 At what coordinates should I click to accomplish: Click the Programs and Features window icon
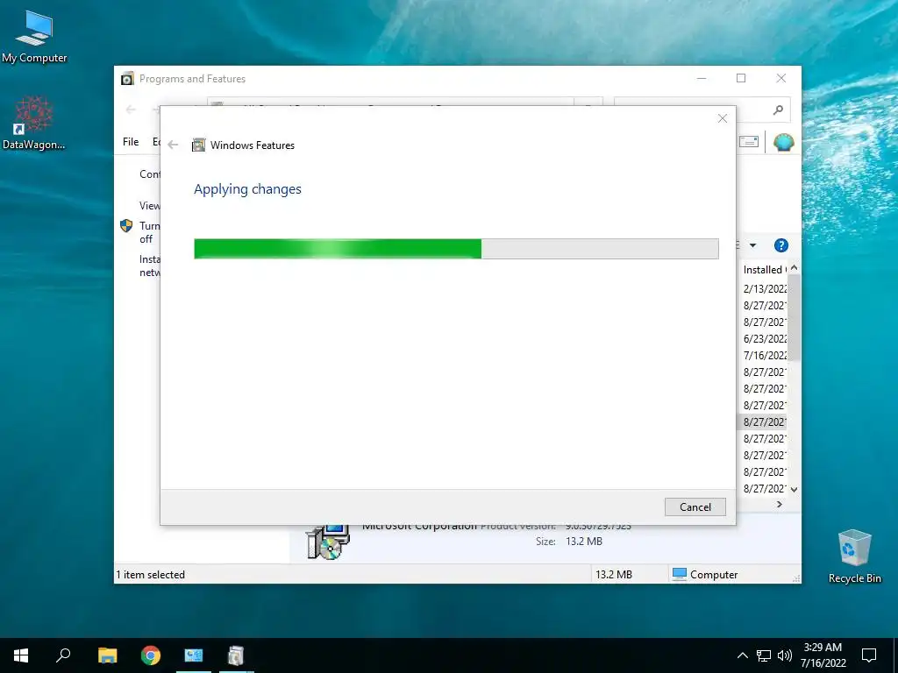(127, 79)
